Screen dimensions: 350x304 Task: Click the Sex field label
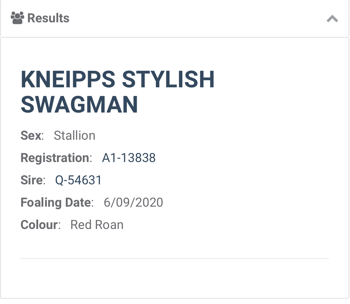pos(31,136)
